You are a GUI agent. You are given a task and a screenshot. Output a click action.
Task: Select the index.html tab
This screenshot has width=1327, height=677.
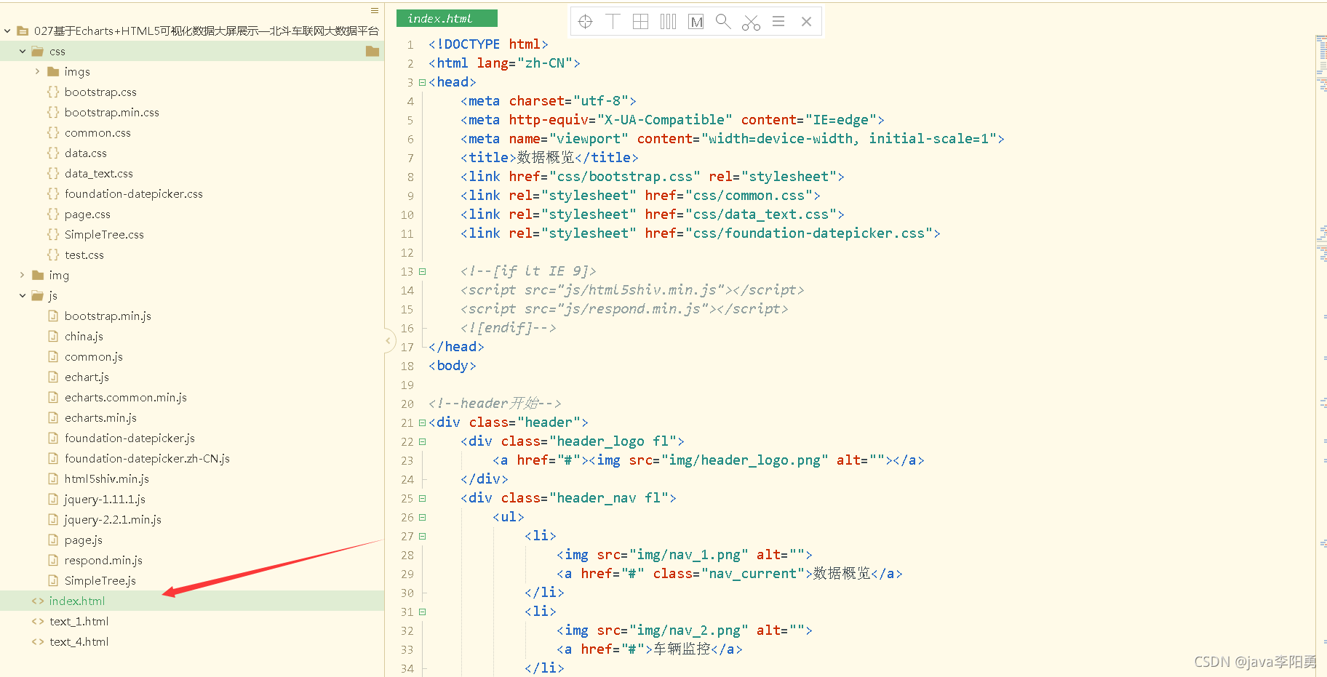pyautogui.click(x=447, y=18)
